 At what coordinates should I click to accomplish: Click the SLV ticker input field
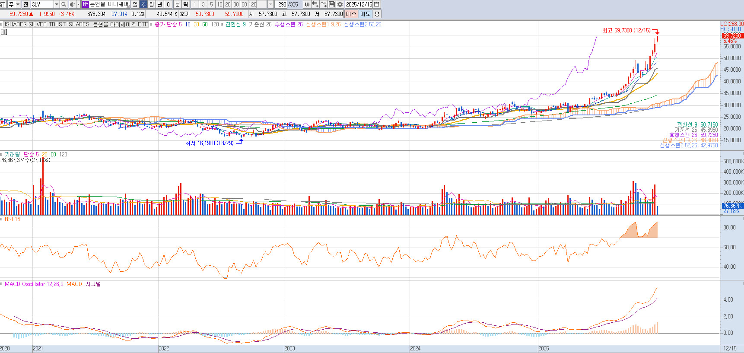(42, 4)
